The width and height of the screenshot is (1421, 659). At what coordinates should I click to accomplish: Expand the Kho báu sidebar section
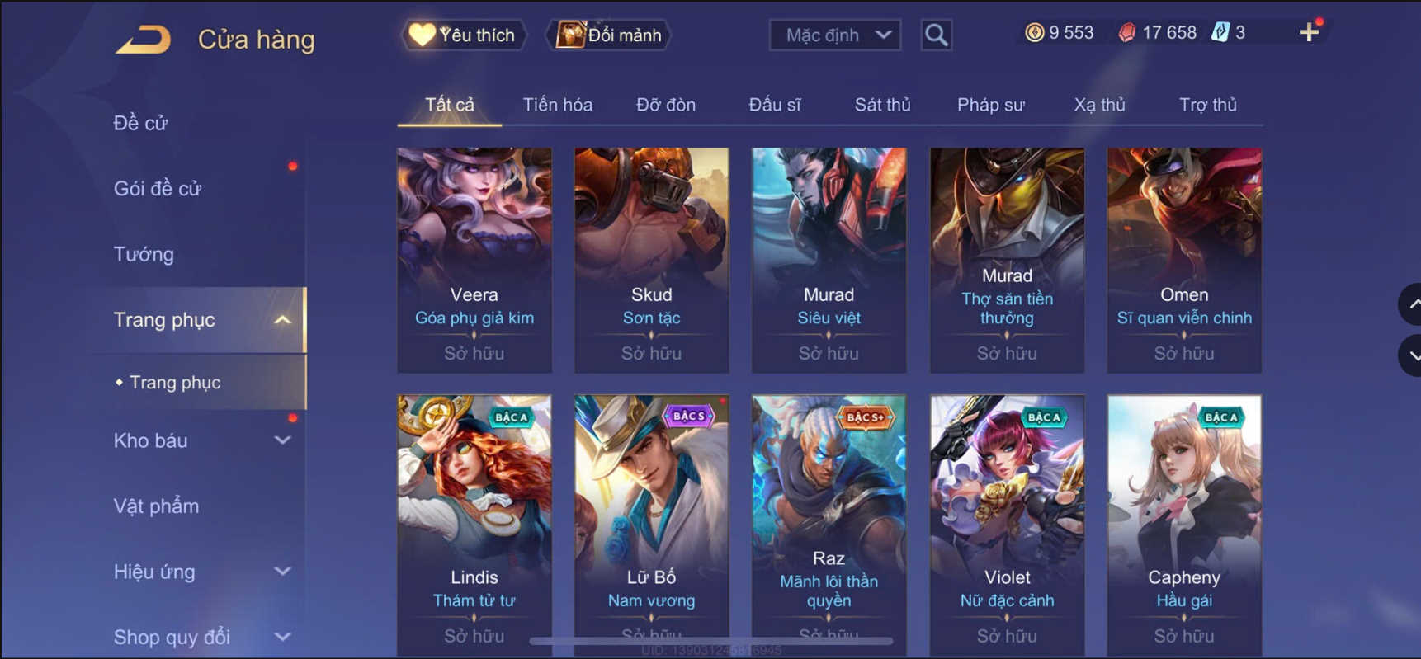tap(282, 440)
